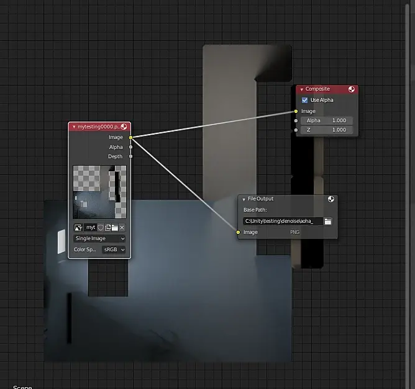Image resolution: width=415 pixels, height=389 pixels.
Task: Click the 'myt' image name field
Action: point(90,228)
